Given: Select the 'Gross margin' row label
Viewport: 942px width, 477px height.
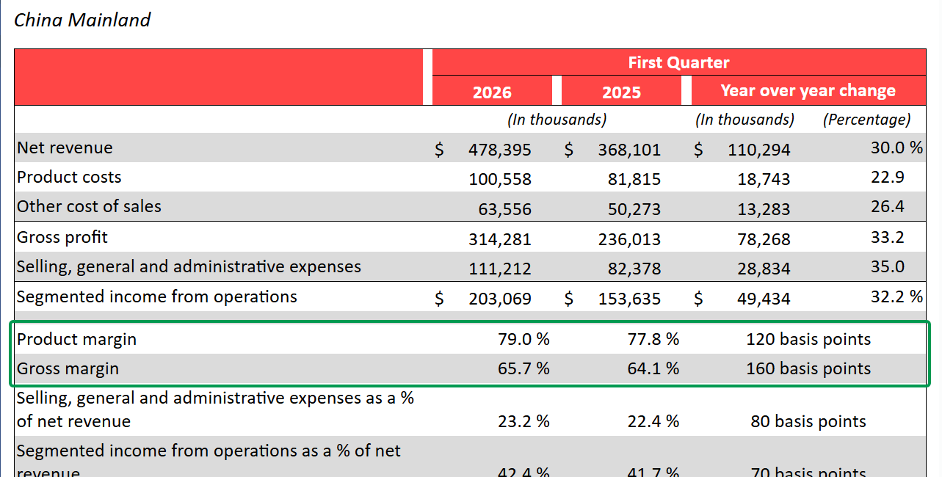Looking at the screenshot, I should point(68,368).
